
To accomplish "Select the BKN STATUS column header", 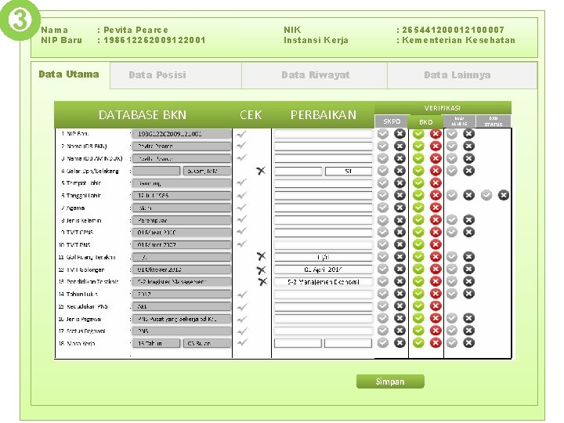I will click(x=493, y=121).
